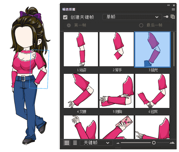This screenshot has width=179, height=152.
Task: Click the pin icon next to loop dropdown
Action: (x=166, y=17)
